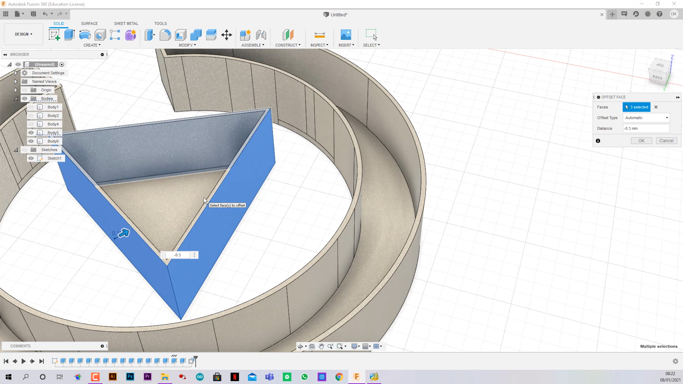This screenshot has width=683, height=384.
Task: Switch to the TOOLS tab
Action: pyautogui.click(x=160, y=23)
